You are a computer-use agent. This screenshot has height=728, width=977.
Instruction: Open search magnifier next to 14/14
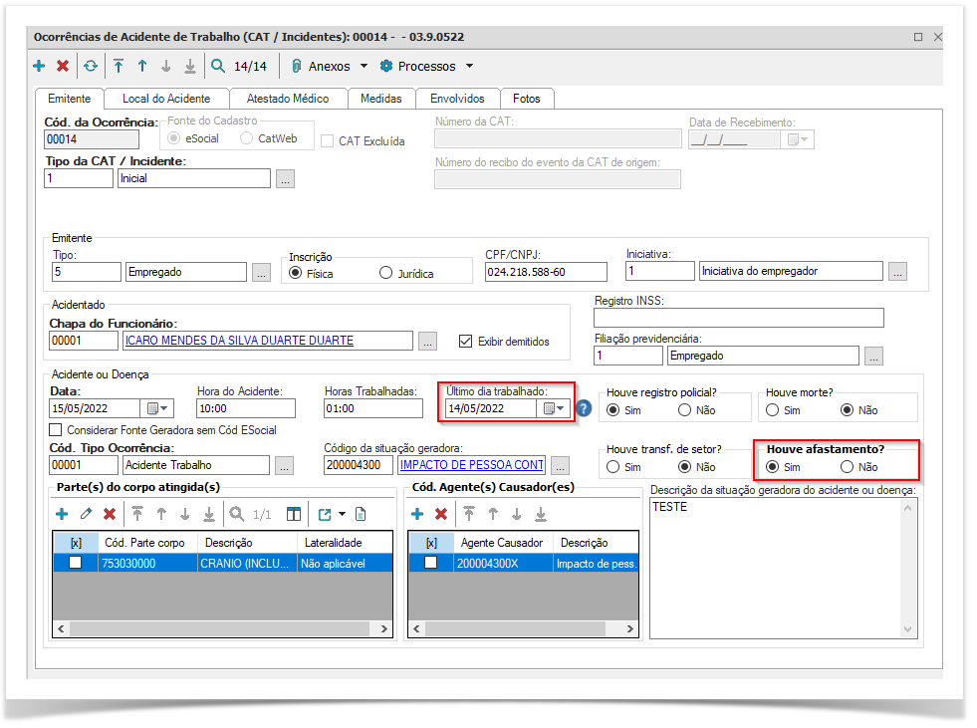pyautogui.click(x=218, y=66)
